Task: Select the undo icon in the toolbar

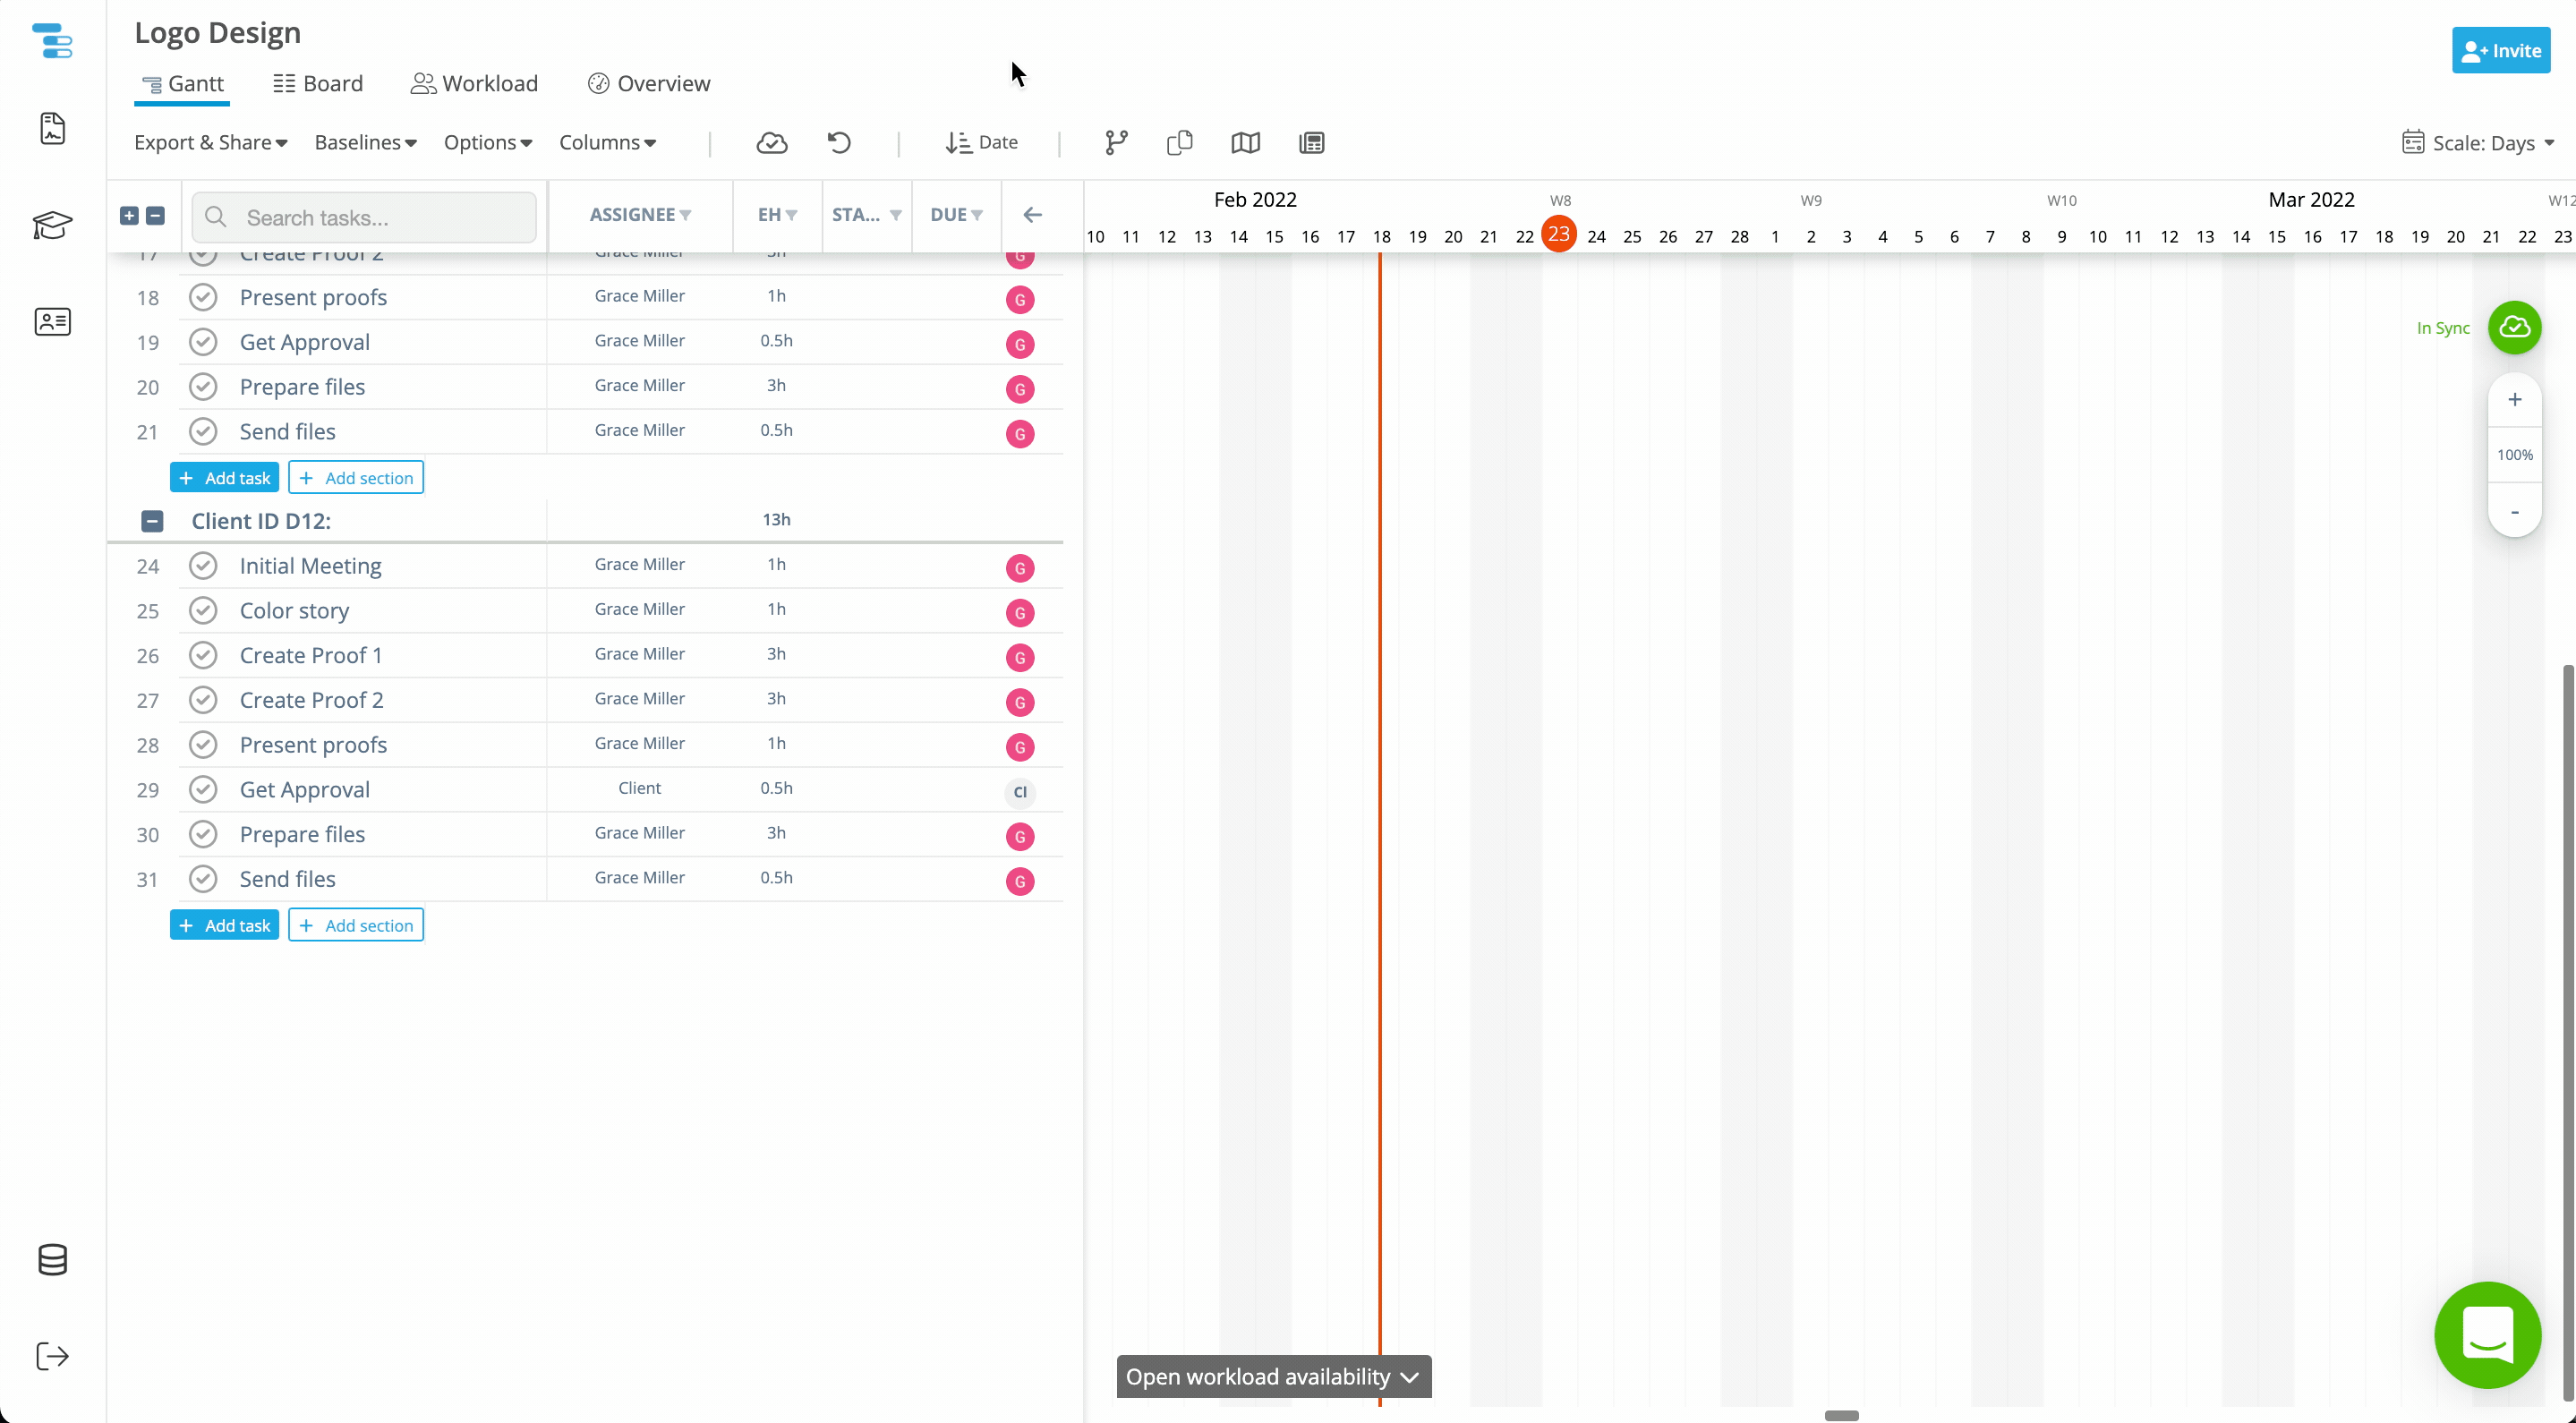Action: pyautogui.click(x=838, y=142)
